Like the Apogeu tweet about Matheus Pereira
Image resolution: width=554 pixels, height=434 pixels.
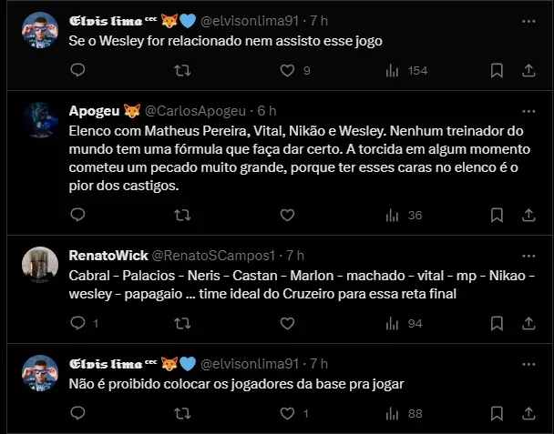pos(288,215)
